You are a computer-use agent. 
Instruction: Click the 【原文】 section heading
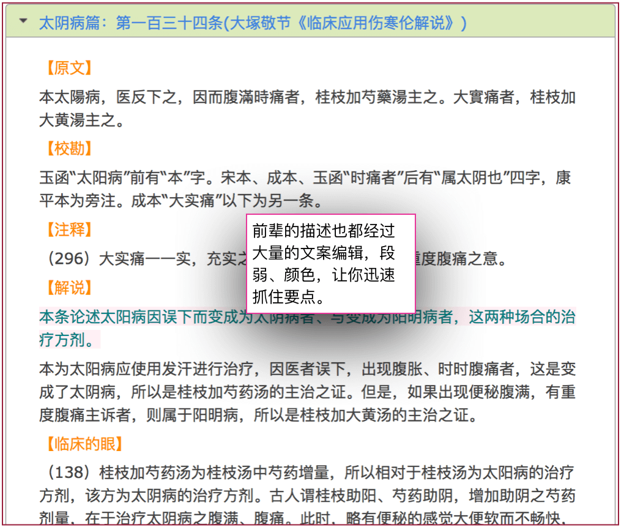(x=68, y=68)
